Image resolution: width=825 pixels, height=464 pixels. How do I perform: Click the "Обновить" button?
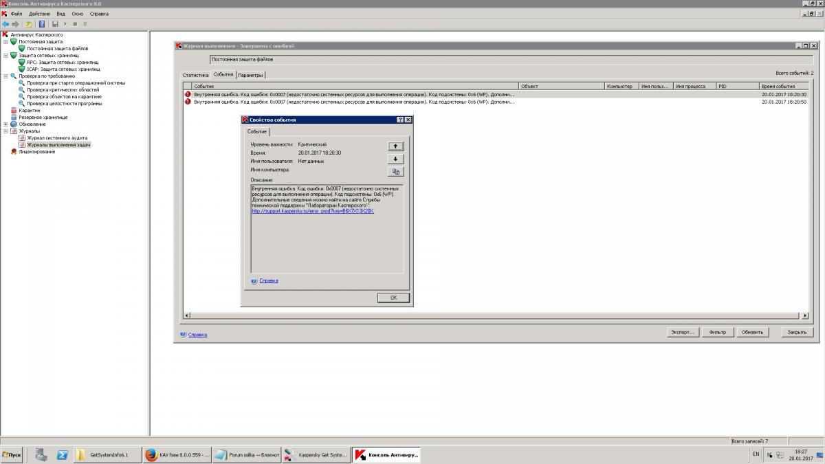click(x=752, y=332)
